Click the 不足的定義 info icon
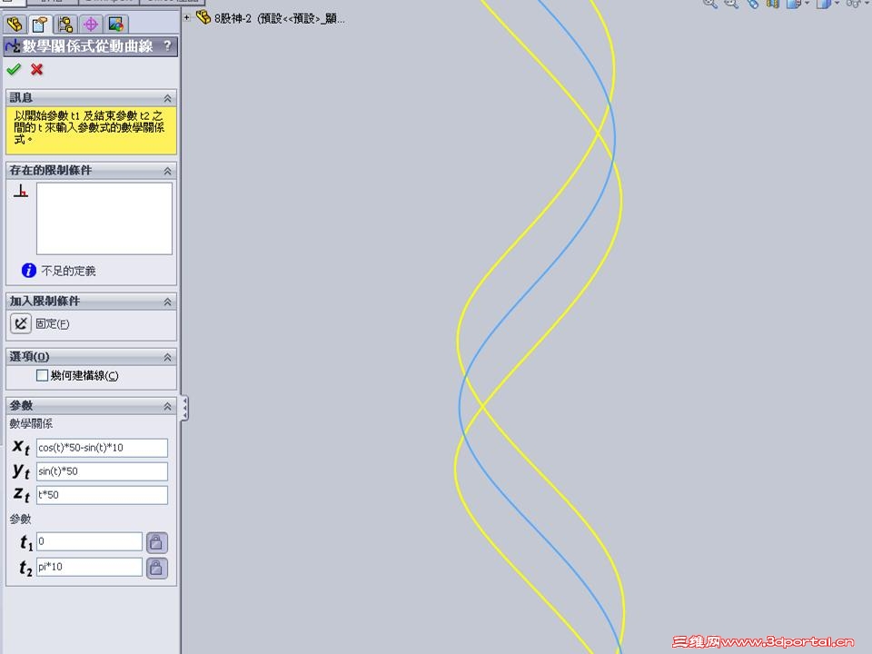Image resolution: width=872 pixels, height=654 pixels. 28,271
